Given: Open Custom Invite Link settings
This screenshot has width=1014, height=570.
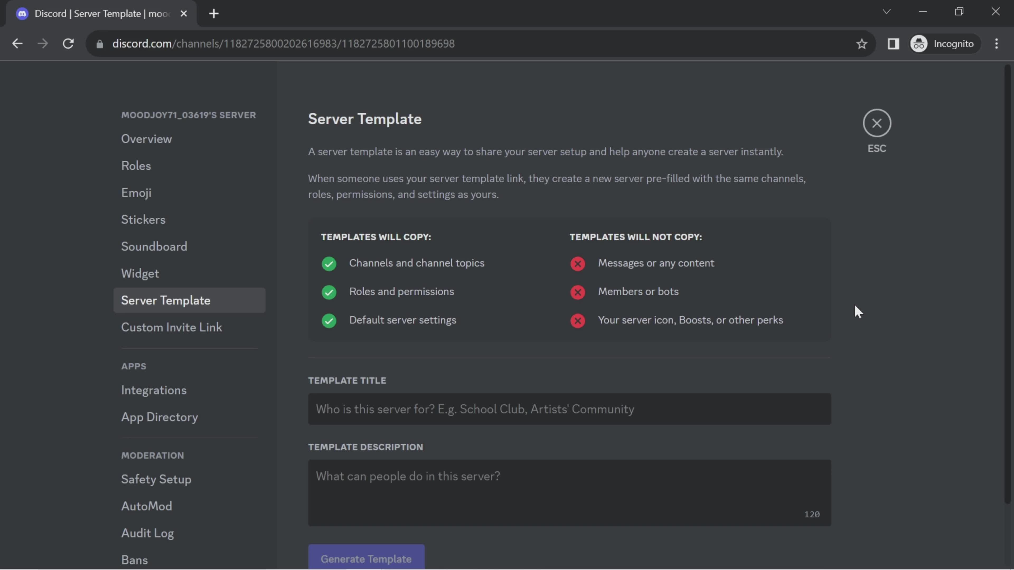Looking at the screenshot, I should pyautogui.click(x=171, y=327).
